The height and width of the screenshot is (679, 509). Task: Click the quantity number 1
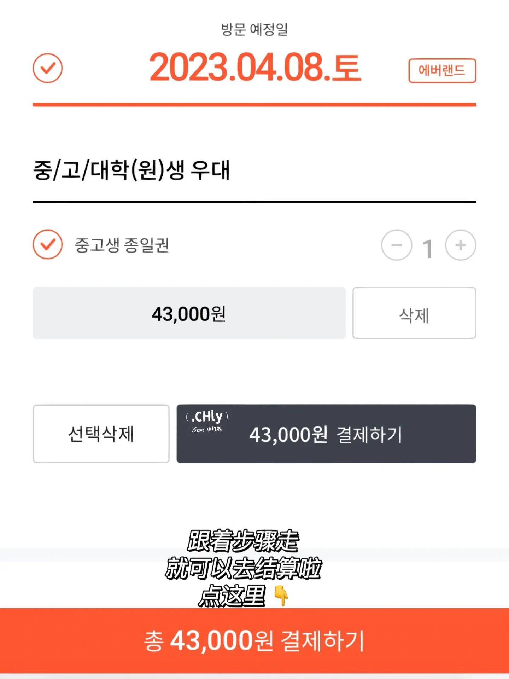428,249
